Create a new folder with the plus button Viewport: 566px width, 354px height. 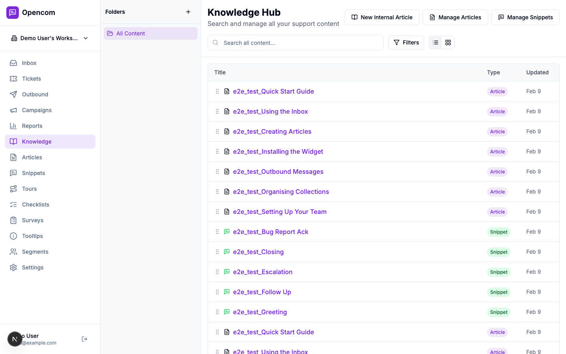coord(188,12)
